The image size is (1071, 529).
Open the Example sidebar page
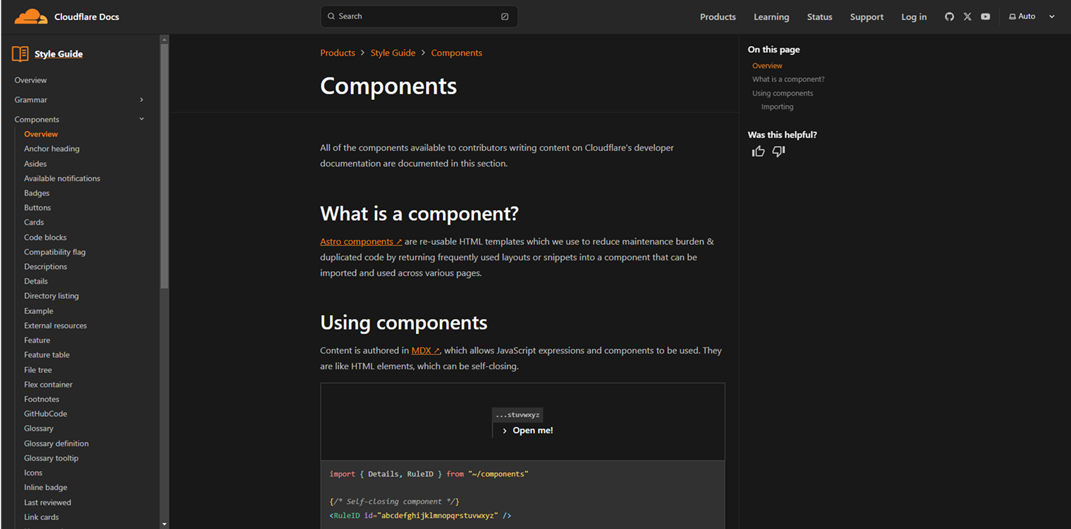38,311
